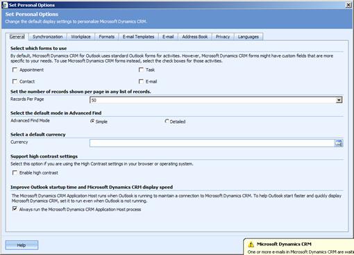
Task: Click 'One or more e-mails' notification message
Action: pyautogui.click(x=301, y=252)
